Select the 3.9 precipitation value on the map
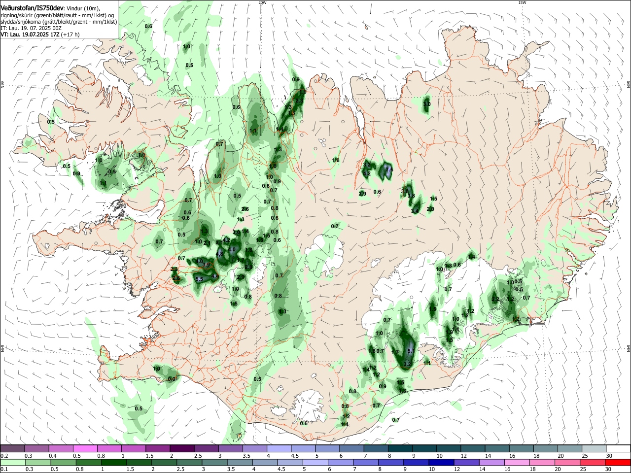The image size is (631, 473). point(207,265)
